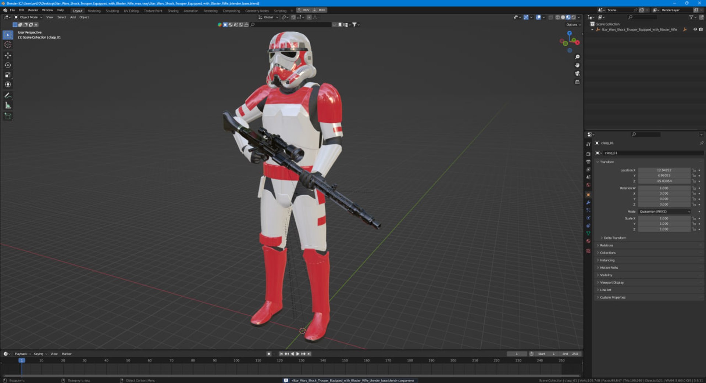706x383 pixels.
Task: Click the viewport pan hand icon
Action: (x=577, y=65)
